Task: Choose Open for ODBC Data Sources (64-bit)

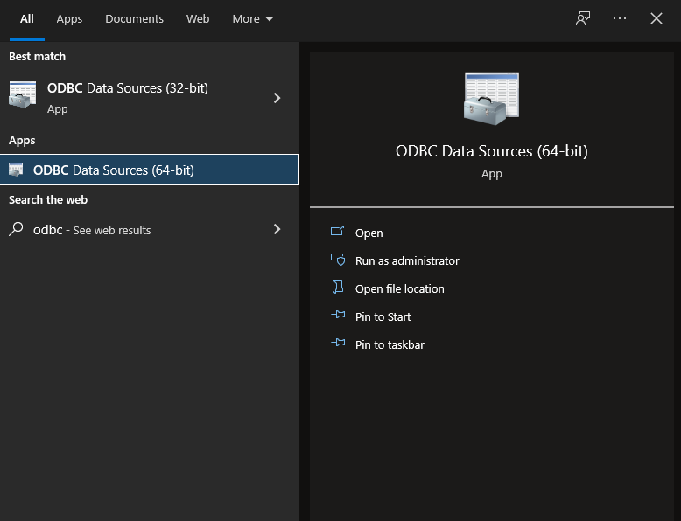Action: coord(369,233)
